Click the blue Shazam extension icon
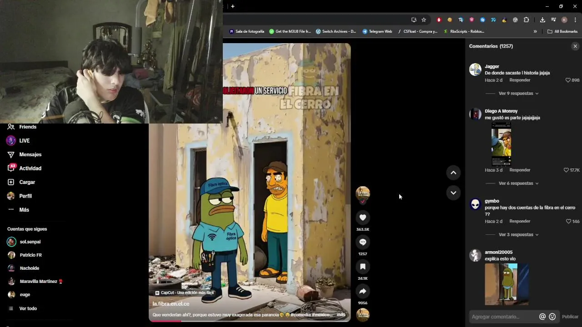 coord(482,20)
